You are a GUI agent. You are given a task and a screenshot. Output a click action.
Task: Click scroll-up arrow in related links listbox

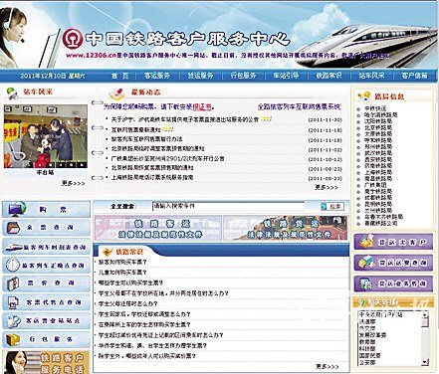pos(425,314)
